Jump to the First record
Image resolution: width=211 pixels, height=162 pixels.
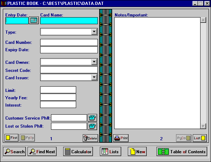pos(11,138)
